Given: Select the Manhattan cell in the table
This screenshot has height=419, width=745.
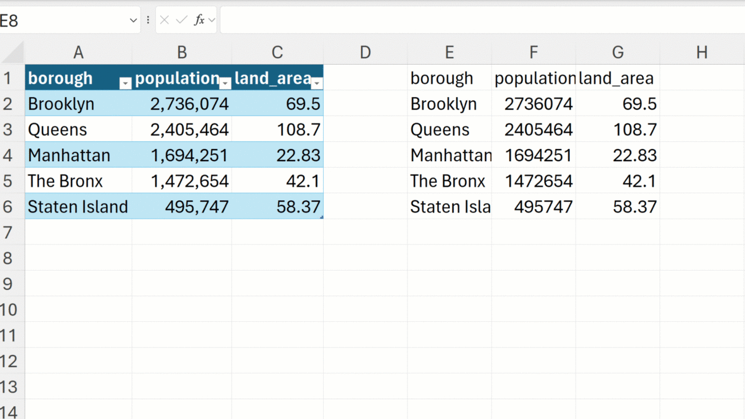Looking at the screenshot, I should (78, 155).
